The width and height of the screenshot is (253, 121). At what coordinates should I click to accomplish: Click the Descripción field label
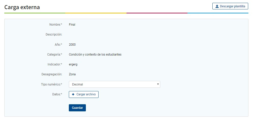pyautogui.click(x=54, y=34)
